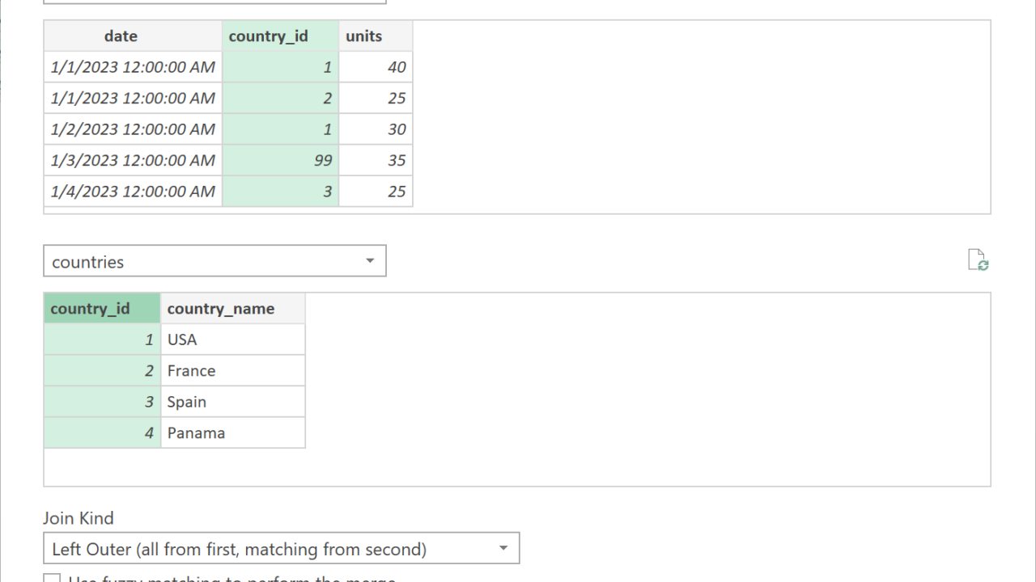Click the units cell showing 40
This screenshot has width=1036, height=582.
(376, 67)
